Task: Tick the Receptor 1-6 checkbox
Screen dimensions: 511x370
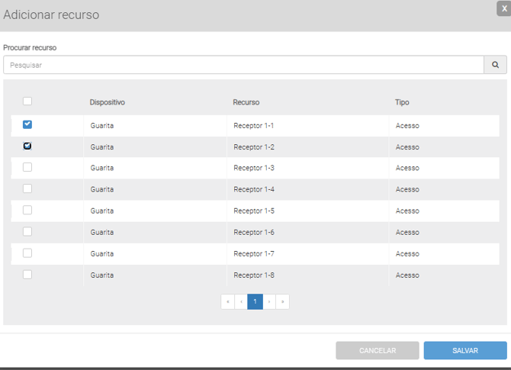Action: [x=27, y=231]
